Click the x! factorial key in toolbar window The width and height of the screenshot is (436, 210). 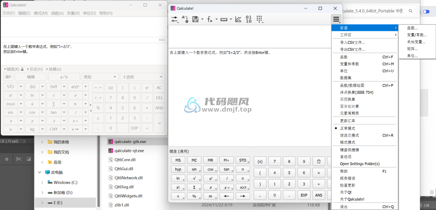[178, 188]
